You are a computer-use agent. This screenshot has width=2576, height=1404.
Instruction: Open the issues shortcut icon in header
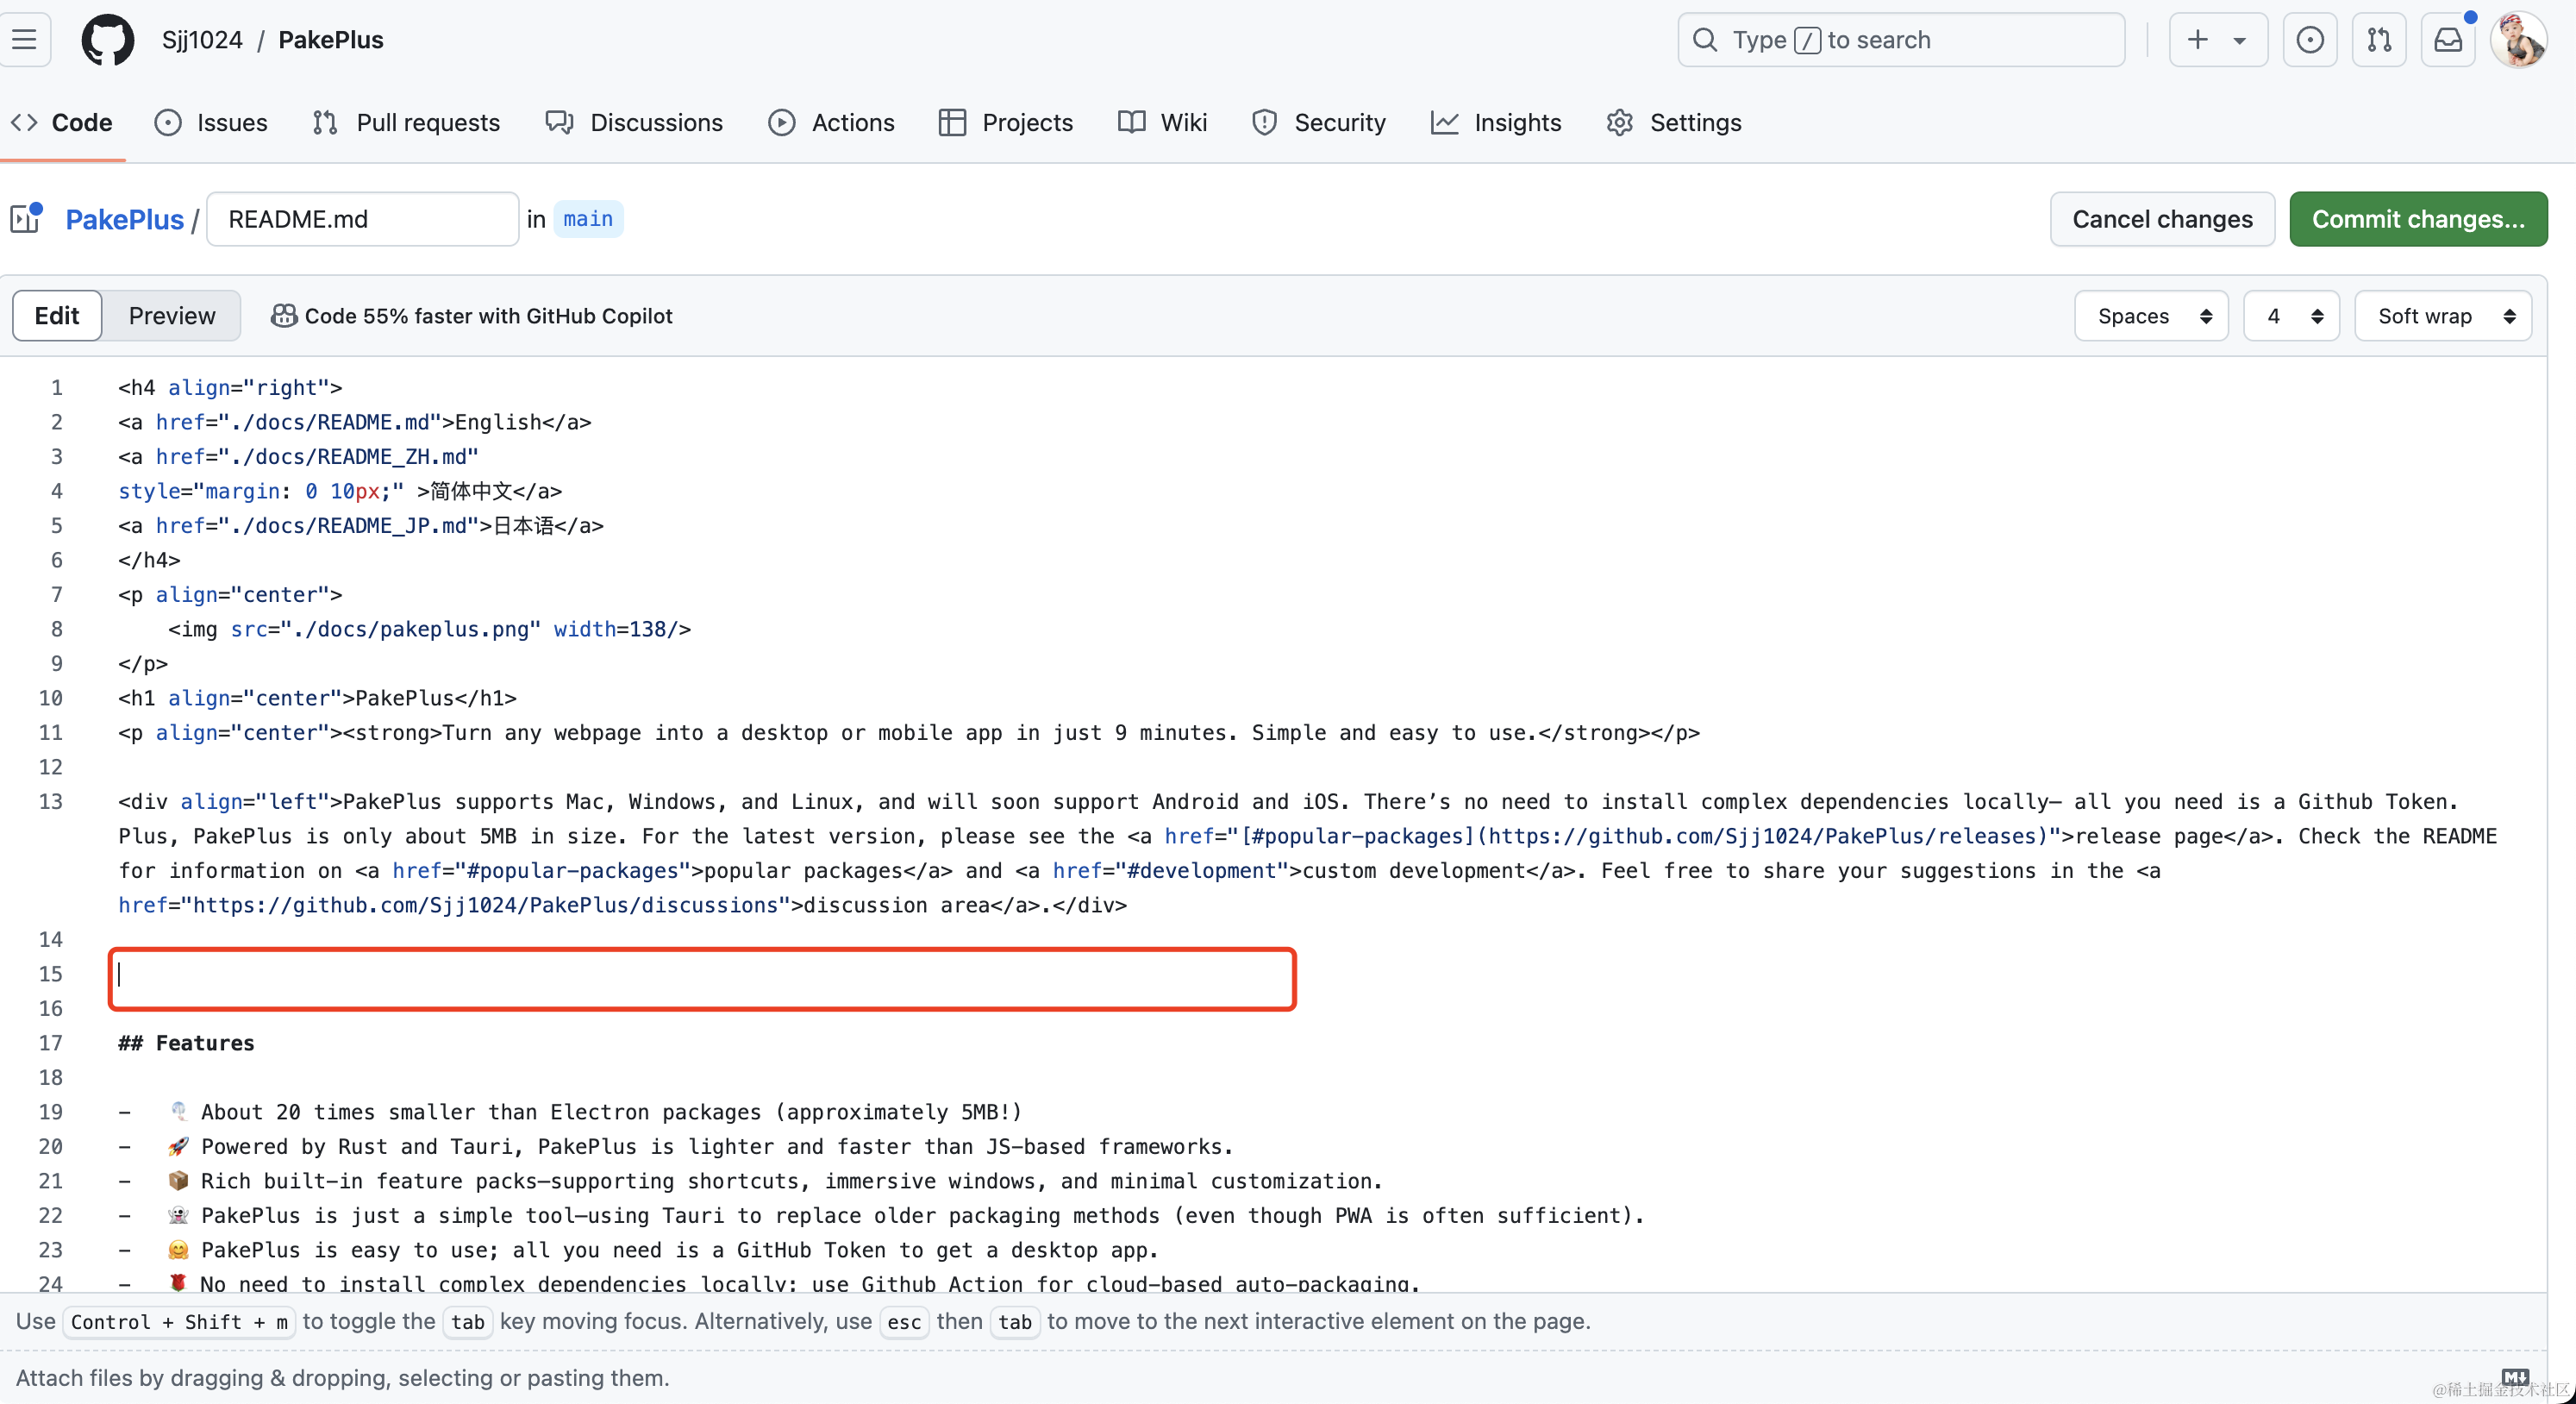pos(2309,40)
